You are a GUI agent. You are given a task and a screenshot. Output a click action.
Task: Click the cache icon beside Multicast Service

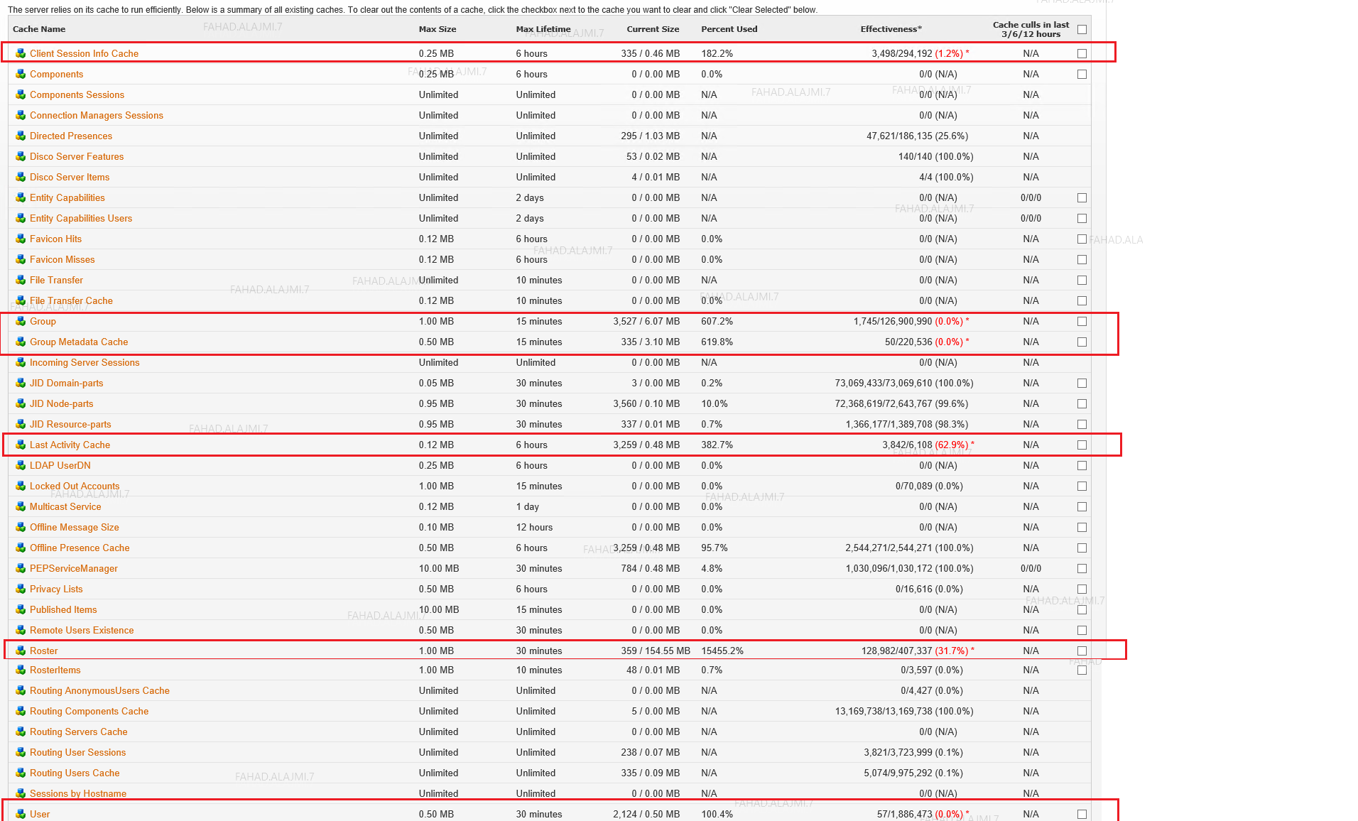21,506
